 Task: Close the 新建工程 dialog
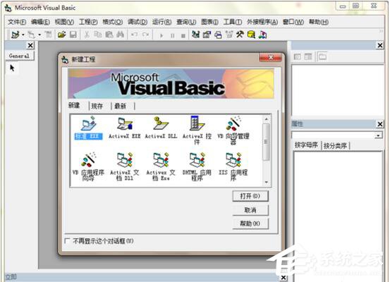[x=270, y=58]
